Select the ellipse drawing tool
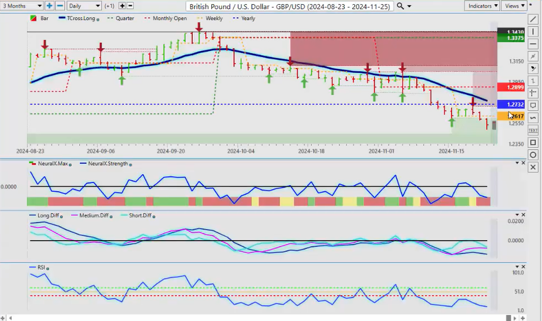Screen dimensions: 542x321 (533, 155)
